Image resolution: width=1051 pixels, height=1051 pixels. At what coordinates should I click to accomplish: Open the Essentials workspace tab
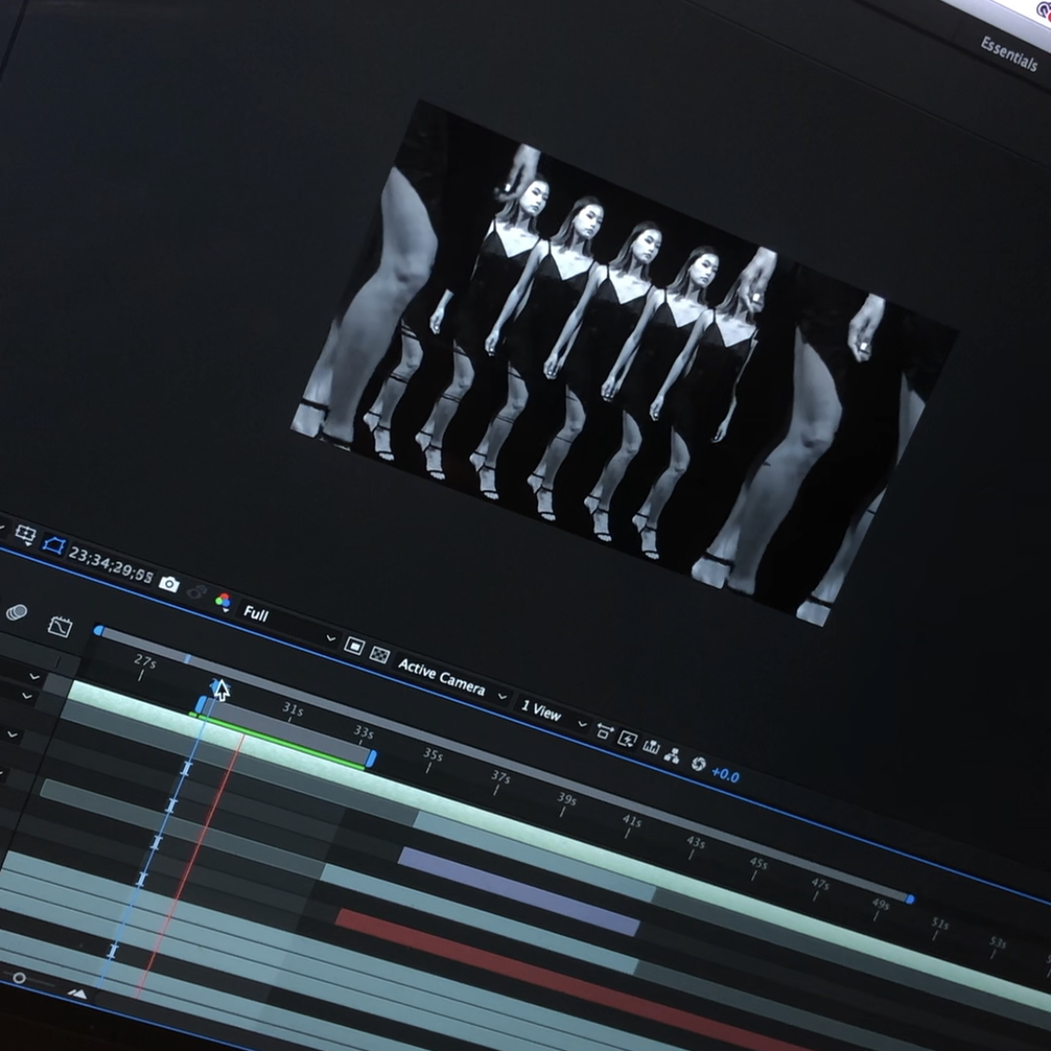[1009, 53]
